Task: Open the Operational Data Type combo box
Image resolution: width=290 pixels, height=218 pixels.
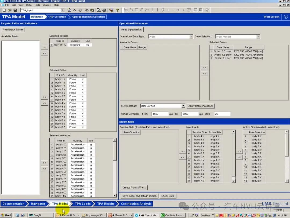Action: point(191,37)
